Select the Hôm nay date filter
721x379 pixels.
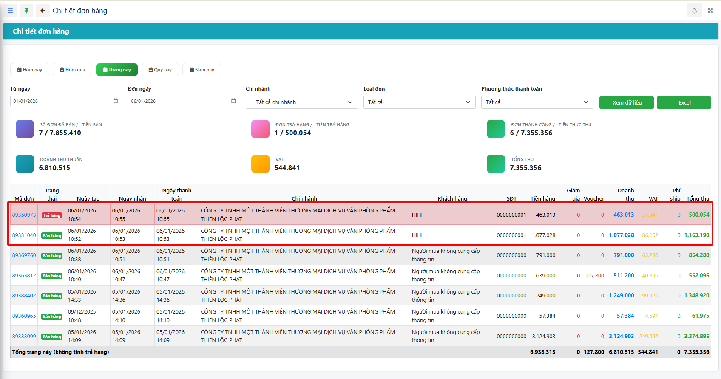30,70
